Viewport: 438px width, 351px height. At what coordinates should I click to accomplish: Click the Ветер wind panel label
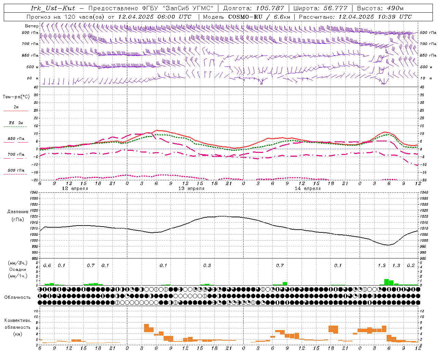point(31,26)
